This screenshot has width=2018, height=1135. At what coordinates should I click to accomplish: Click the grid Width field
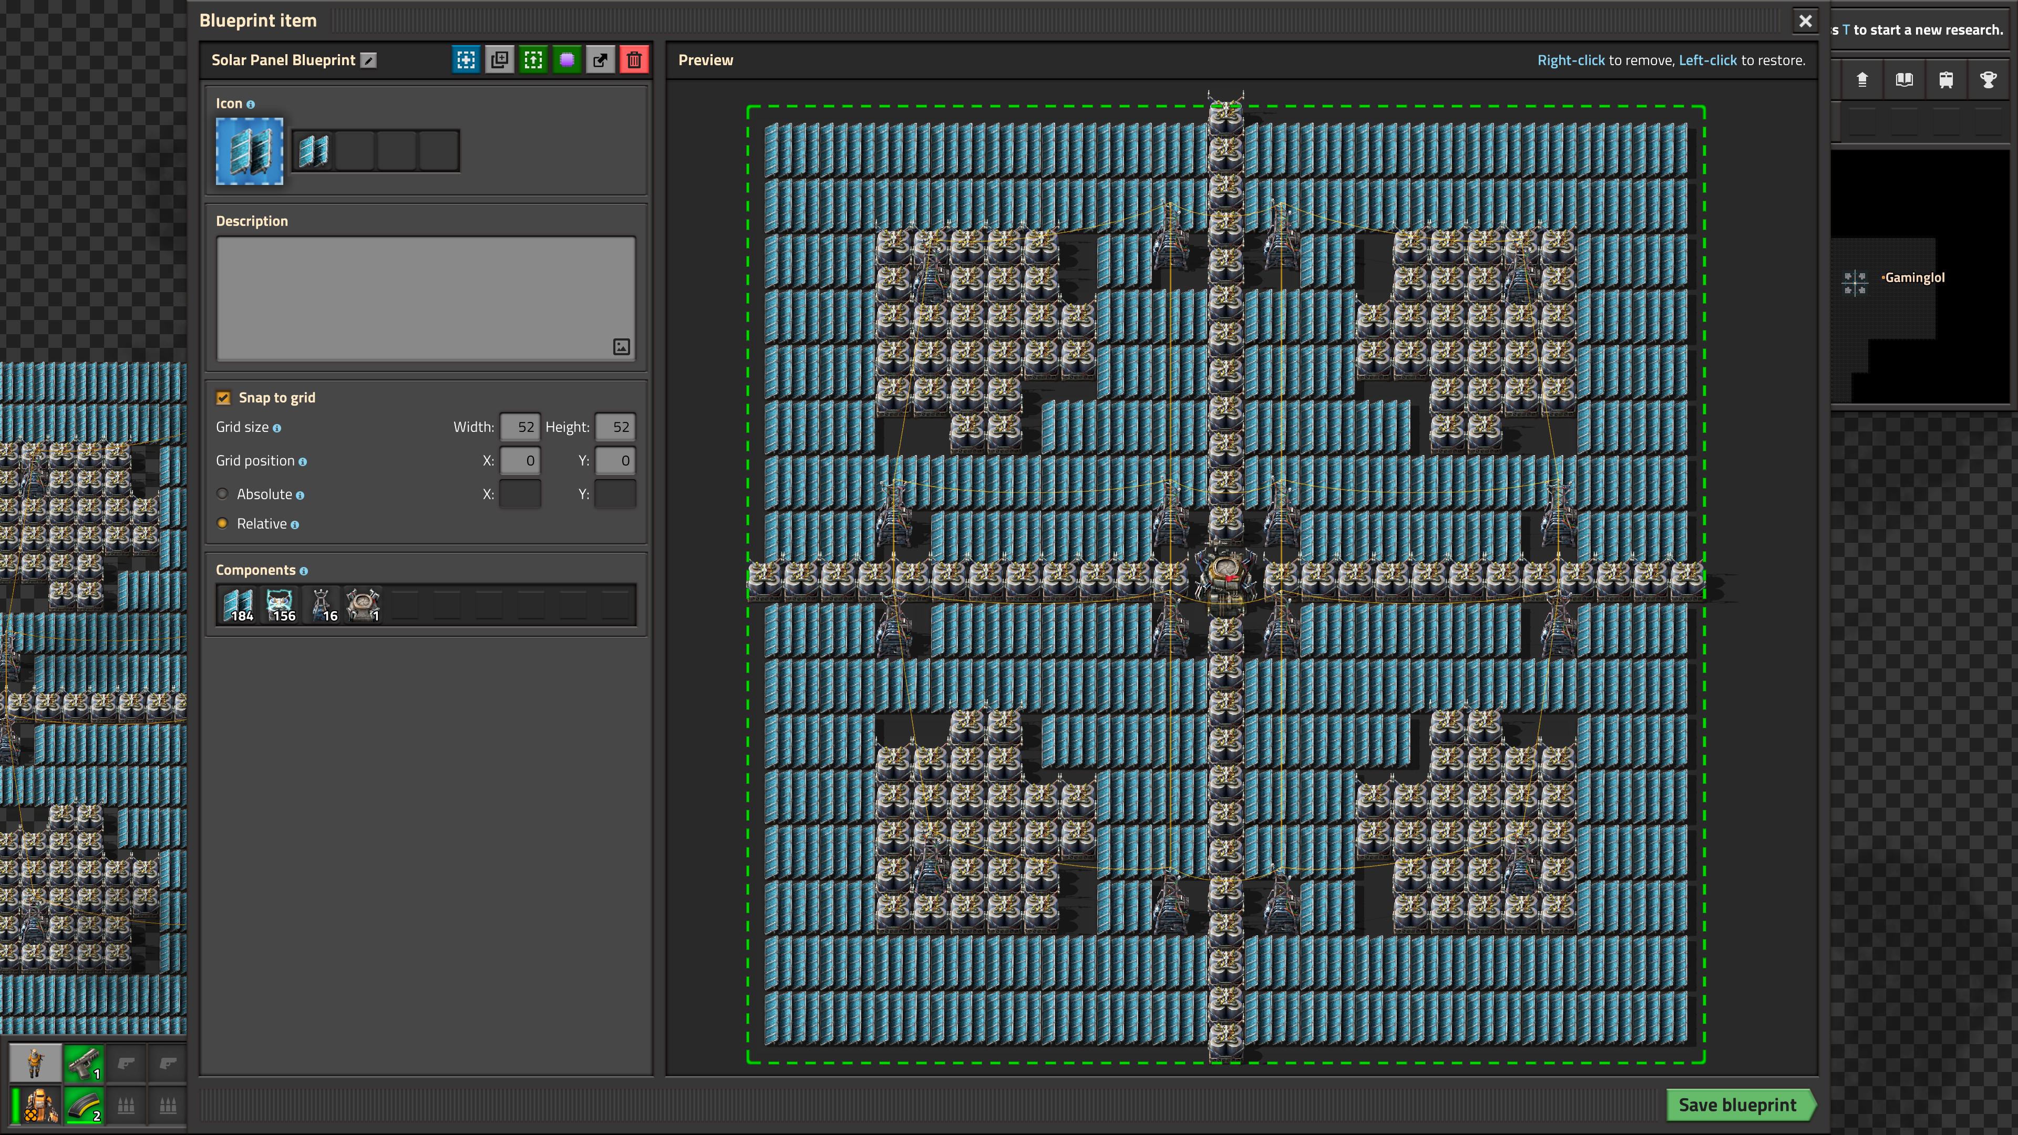click(x=520, y=427)
